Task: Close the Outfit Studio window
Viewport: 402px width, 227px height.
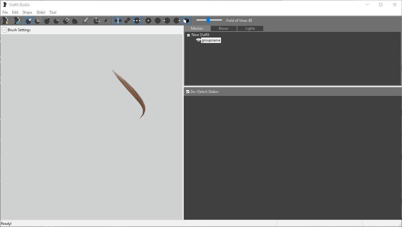Action: (395, 5)
